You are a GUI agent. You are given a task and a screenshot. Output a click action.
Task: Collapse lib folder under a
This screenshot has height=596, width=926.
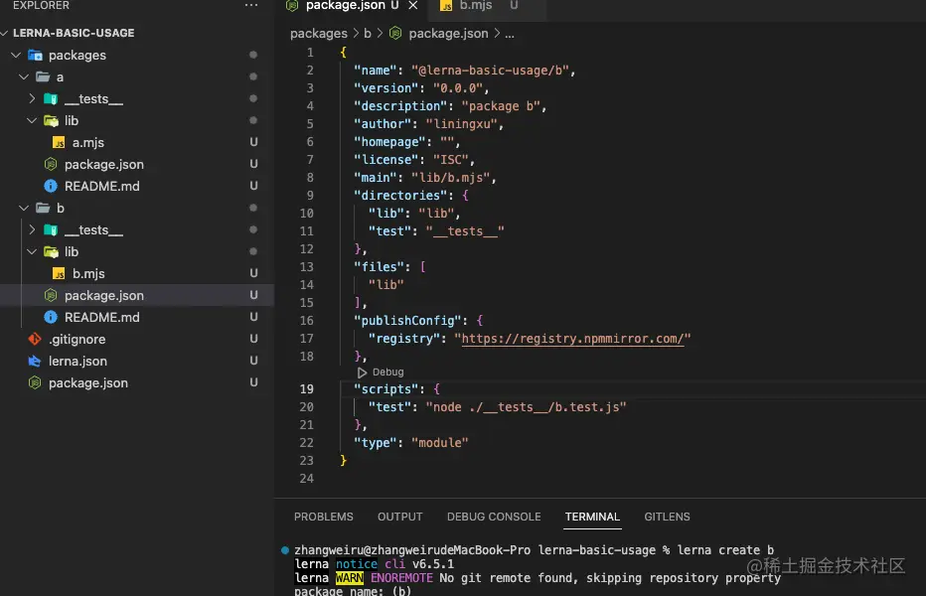[x=32, y=120]
